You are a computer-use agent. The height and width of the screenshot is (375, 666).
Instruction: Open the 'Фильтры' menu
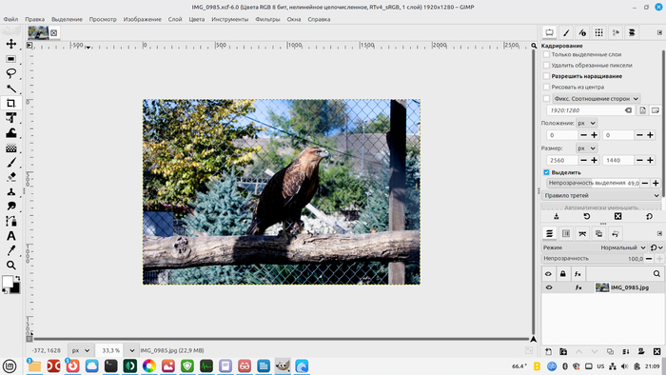point(267,19)
